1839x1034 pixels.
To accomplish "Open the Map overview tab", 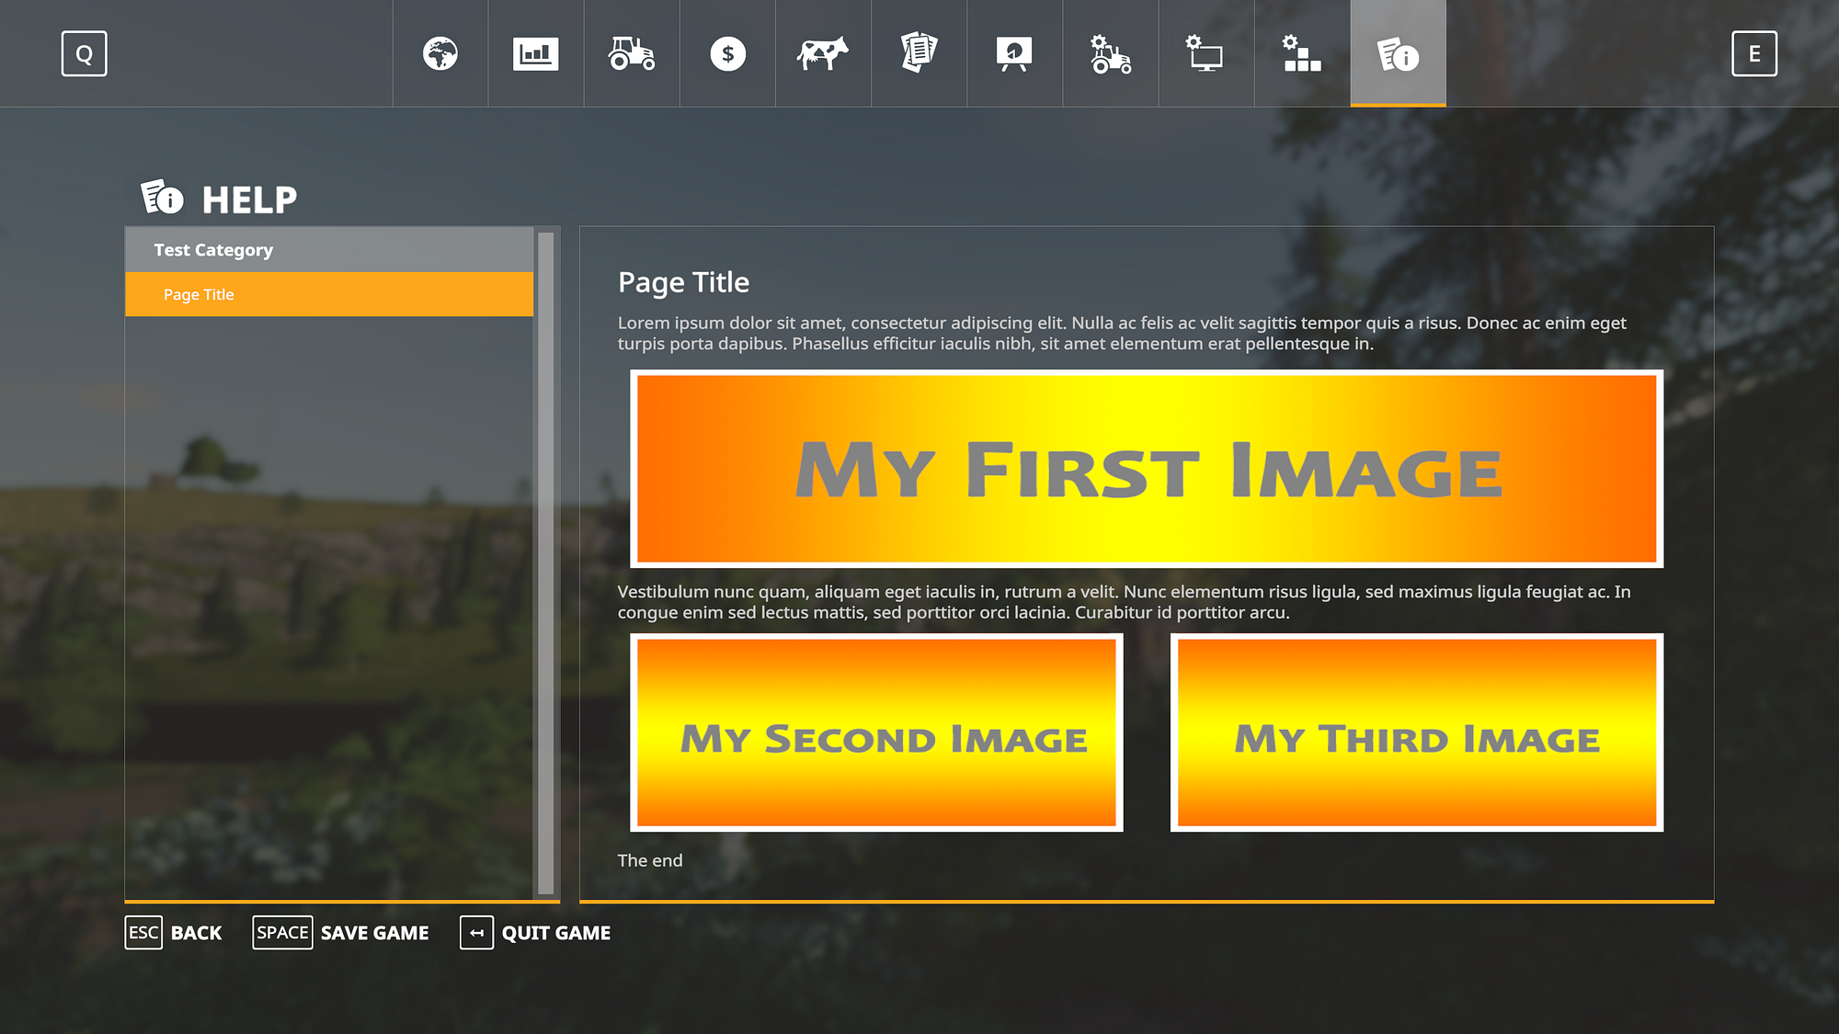I will [x=440, y=53].
